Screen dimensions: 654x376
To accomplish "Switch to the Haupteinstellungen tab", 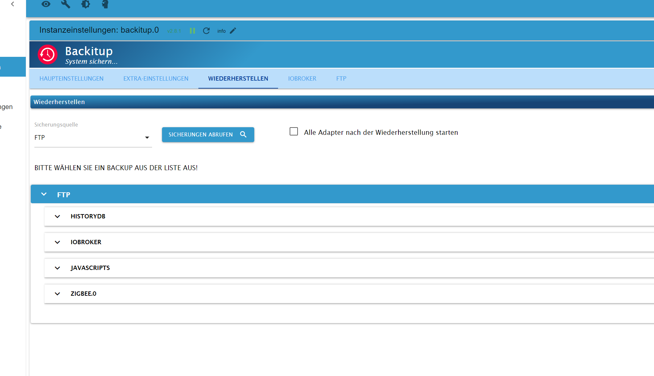I will point(71,79).
